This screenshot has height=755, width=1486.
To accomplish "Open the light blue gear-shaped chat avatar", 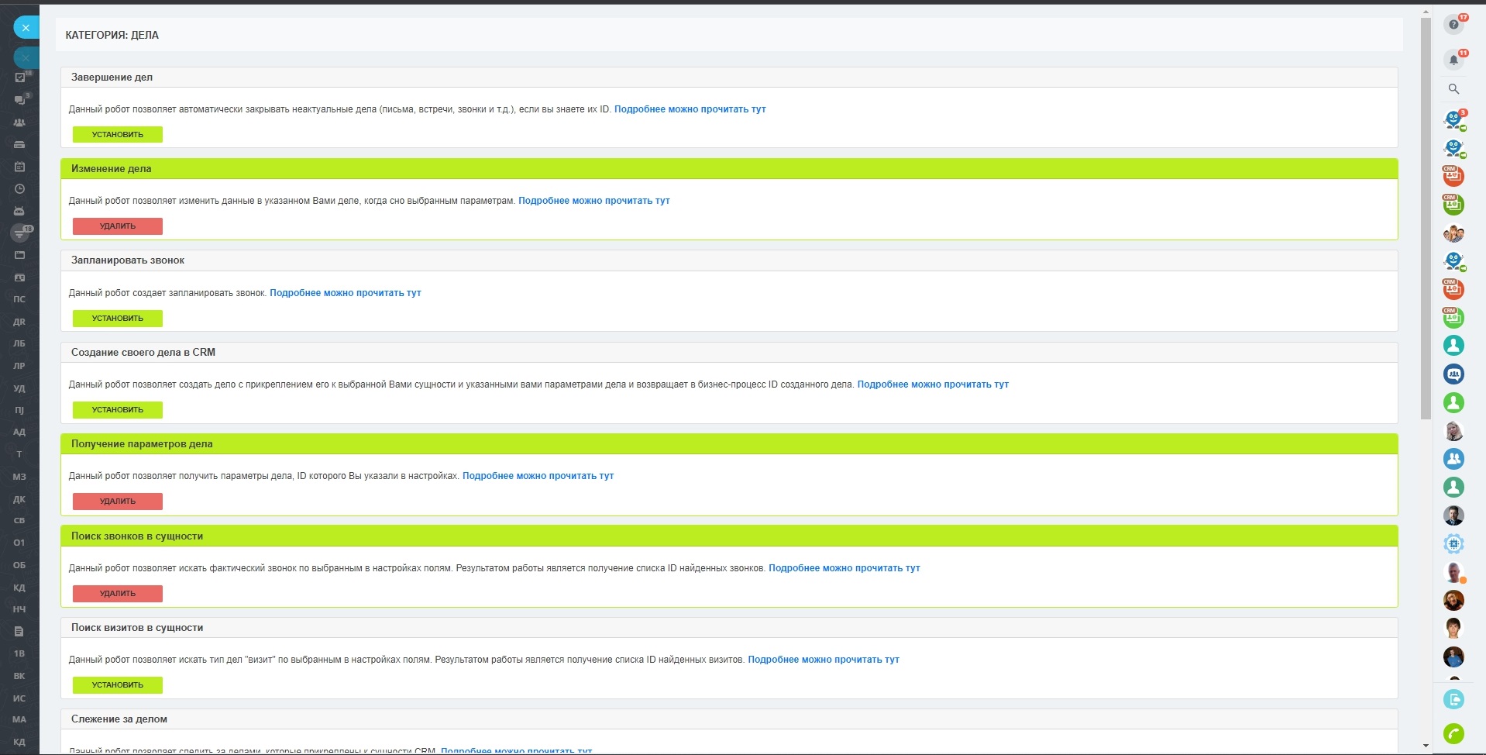I will (1453, 544).
